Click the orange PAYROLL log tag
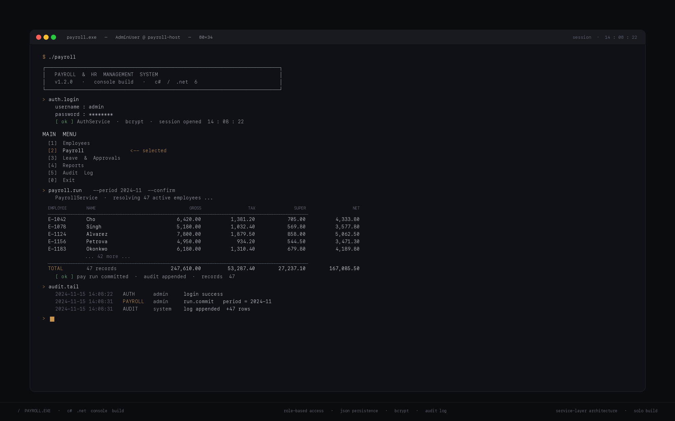 [133, 301]
